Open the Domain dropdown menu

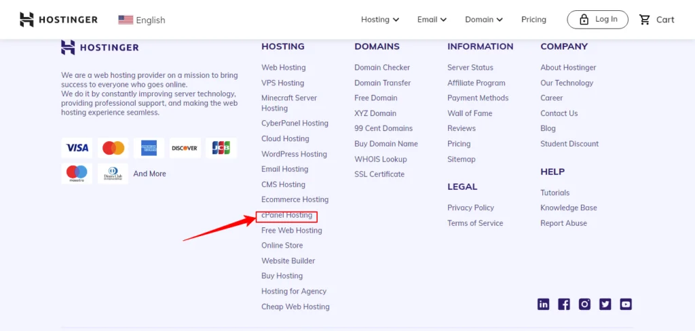pyautogui.click(x=483, y=20)
